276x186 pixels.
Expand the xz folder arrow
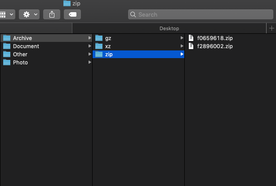(182, 46)
